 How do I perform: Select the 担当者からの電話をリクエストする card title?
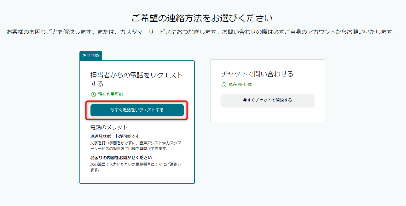pyautogui.click(x=137, y=78)
